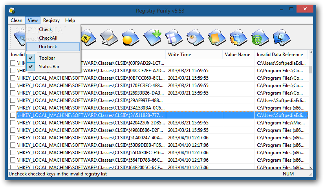Viewport: 324px width, 188px height.
Task: Choose Check from the View menu
Action: [53, 29]
